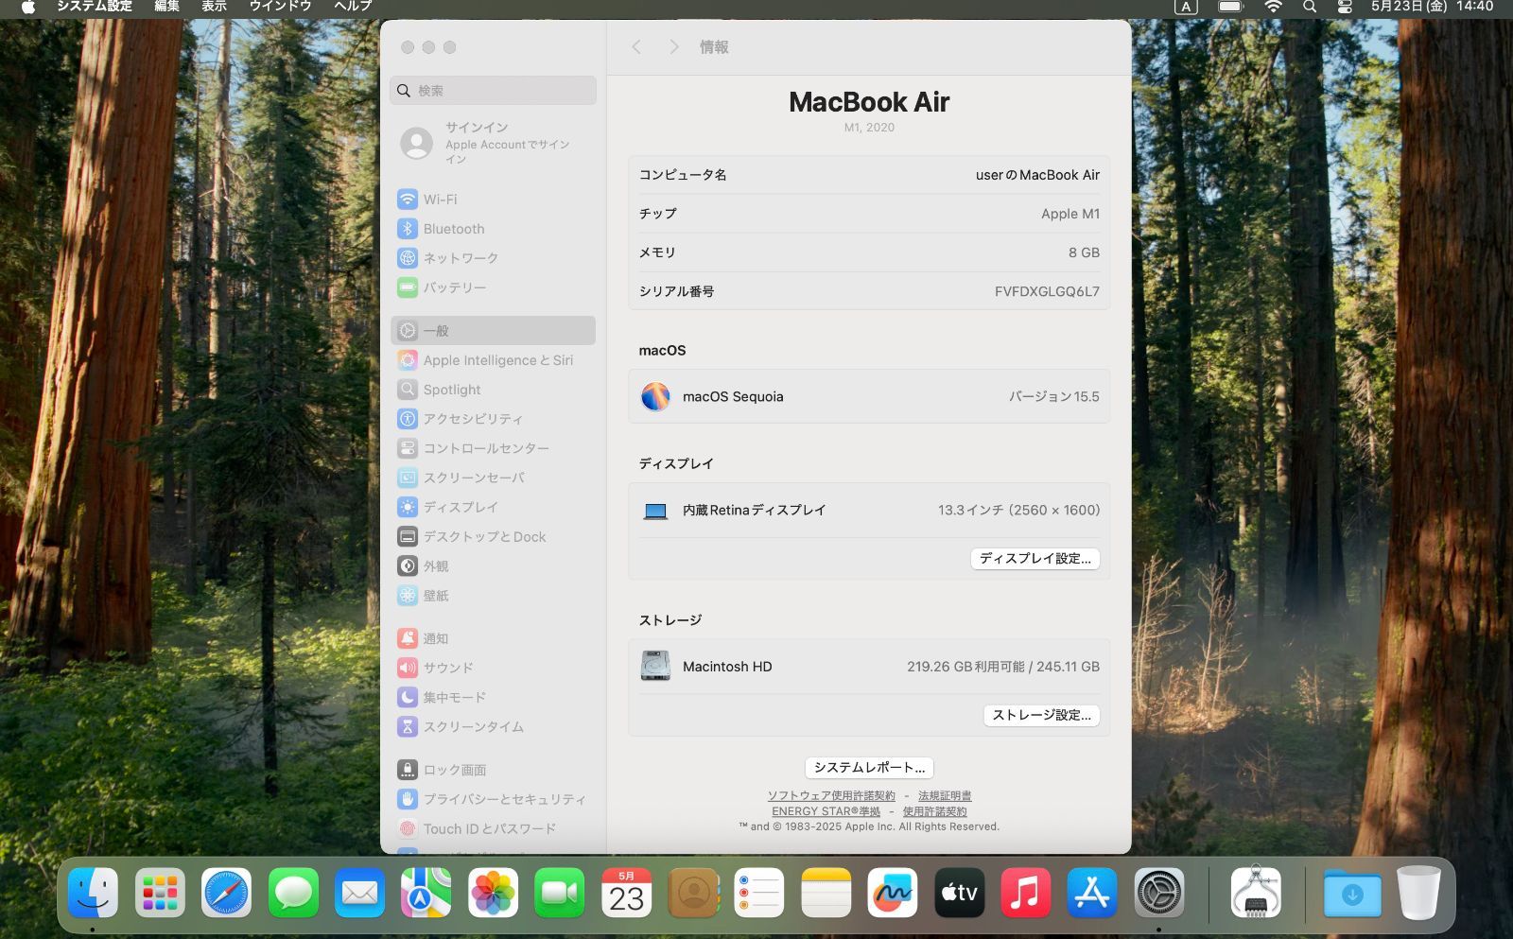Launch Safari from the Dock

(x=226, y=893)
